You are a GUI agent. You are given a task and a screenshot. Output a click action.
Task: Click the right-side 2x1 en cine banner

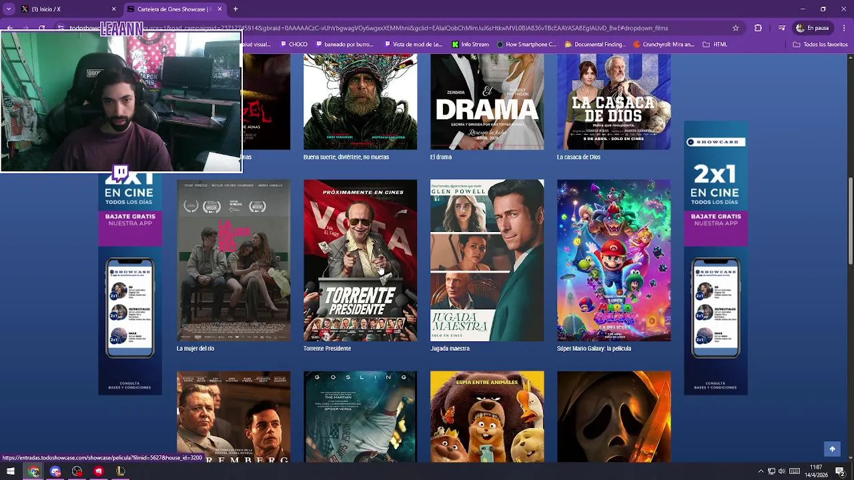tap(715, 258)
